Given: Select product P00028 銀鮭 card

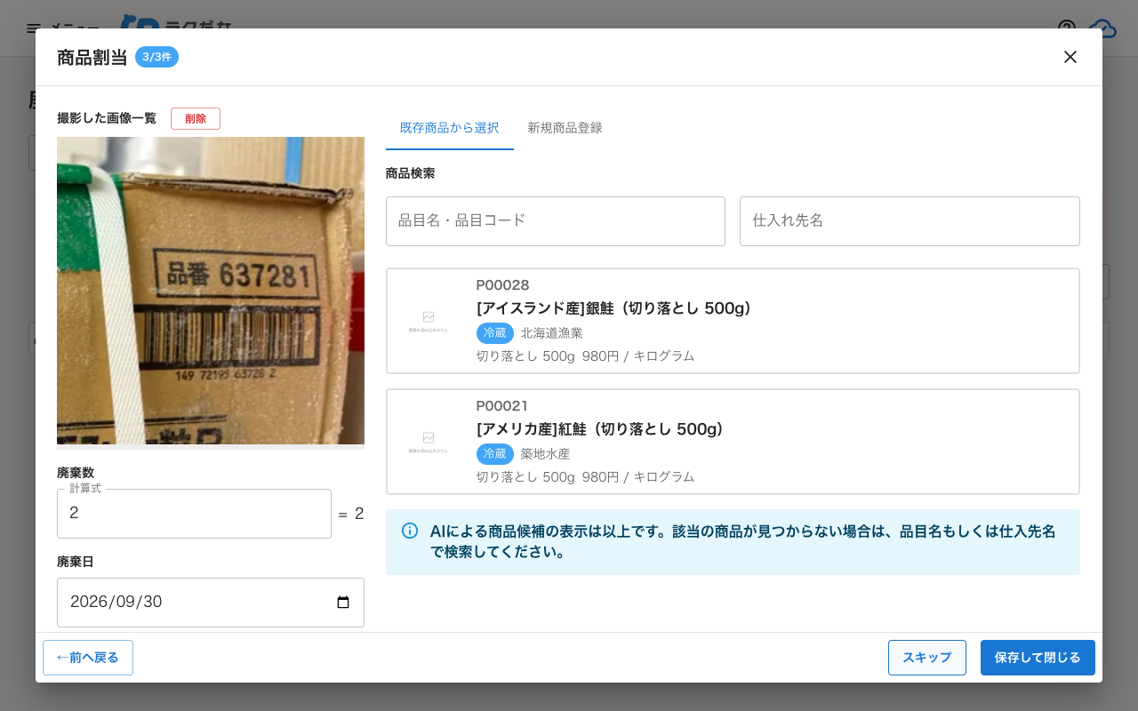Looking at the screenshot, I should pos(733,321).
